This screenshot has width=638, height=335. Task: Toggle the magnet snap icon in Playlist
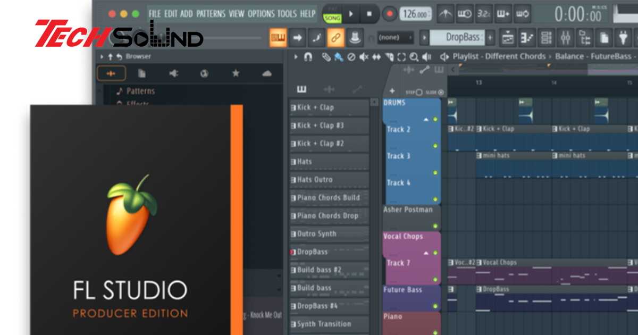(x=308, y=57)
